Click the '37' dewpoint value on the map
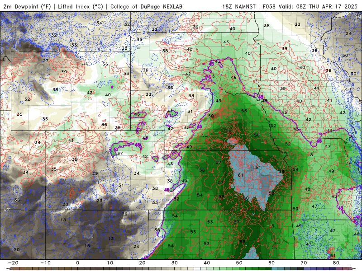This screenshot has height=271, width=362. (x=120, y=153)
